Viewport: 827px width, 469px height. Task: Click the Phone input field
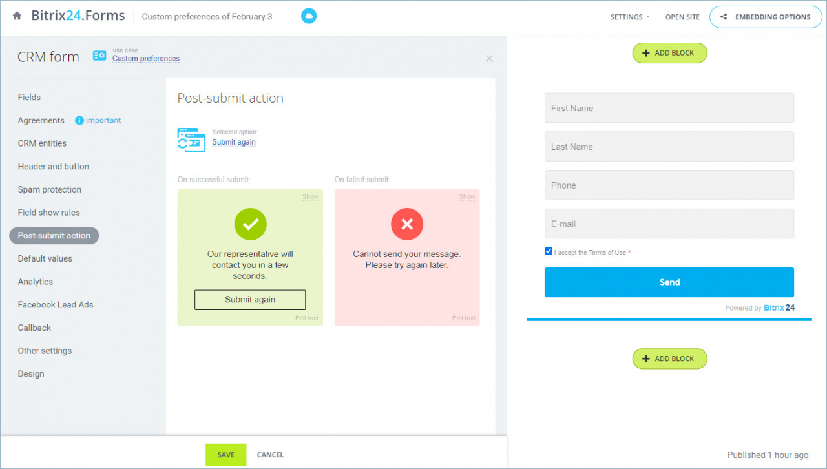click(669, 185)
